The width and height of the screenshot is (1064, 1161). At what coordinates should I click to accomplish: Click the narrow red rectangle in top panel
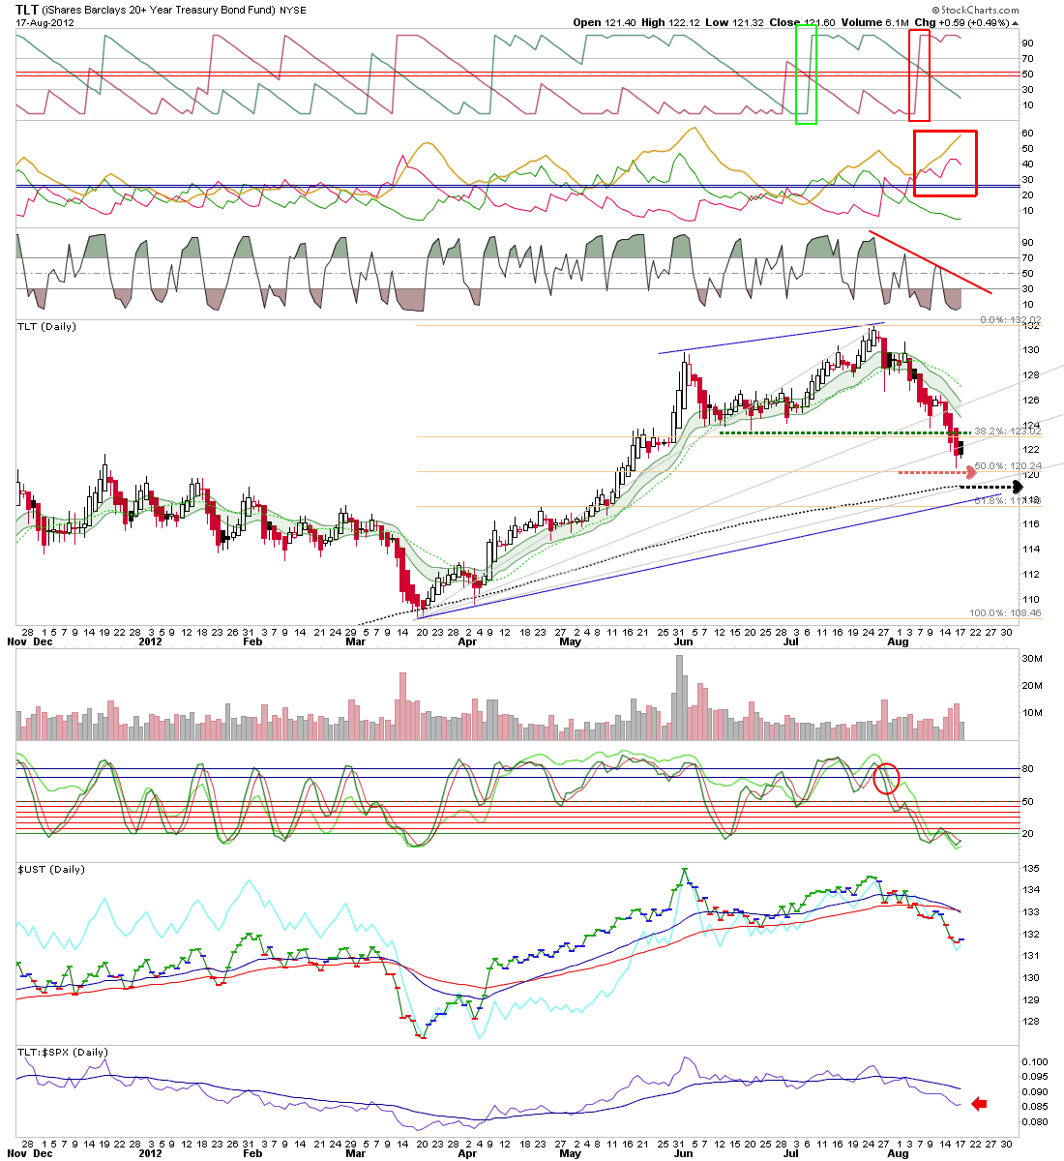click(919, 74)
